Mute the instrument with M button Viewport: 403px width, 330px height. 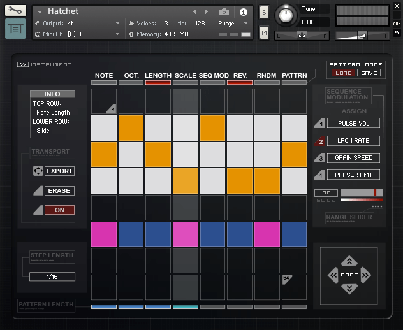(x=264, y=32)
